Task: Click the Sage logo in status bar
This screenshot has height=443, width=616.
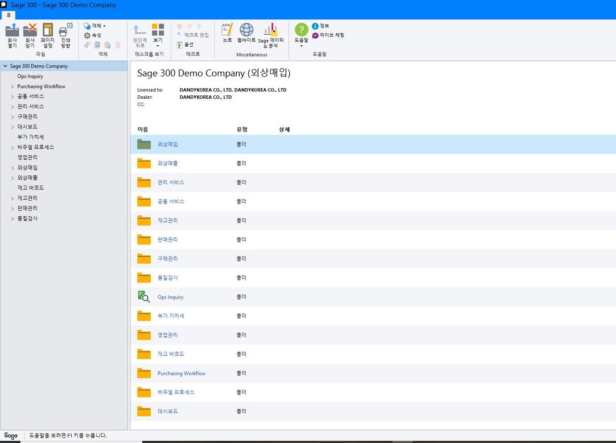Action: pyautogui.click(x=11, y=435)
